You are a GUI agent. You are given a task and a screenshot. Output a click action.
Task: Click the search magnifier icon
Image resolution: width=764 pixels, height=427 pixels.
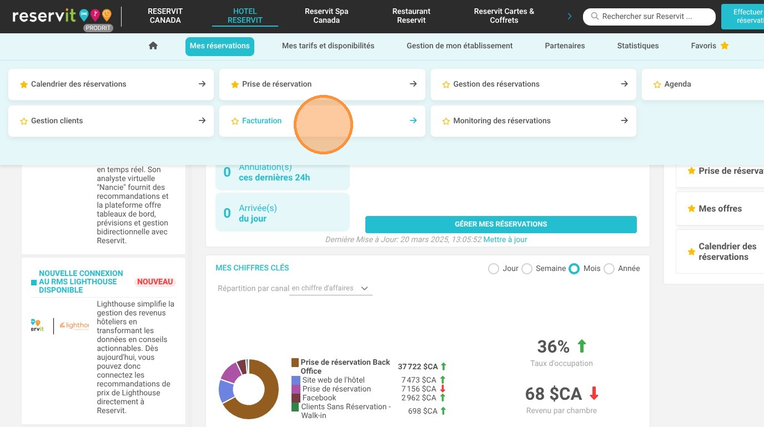(595, 17)
